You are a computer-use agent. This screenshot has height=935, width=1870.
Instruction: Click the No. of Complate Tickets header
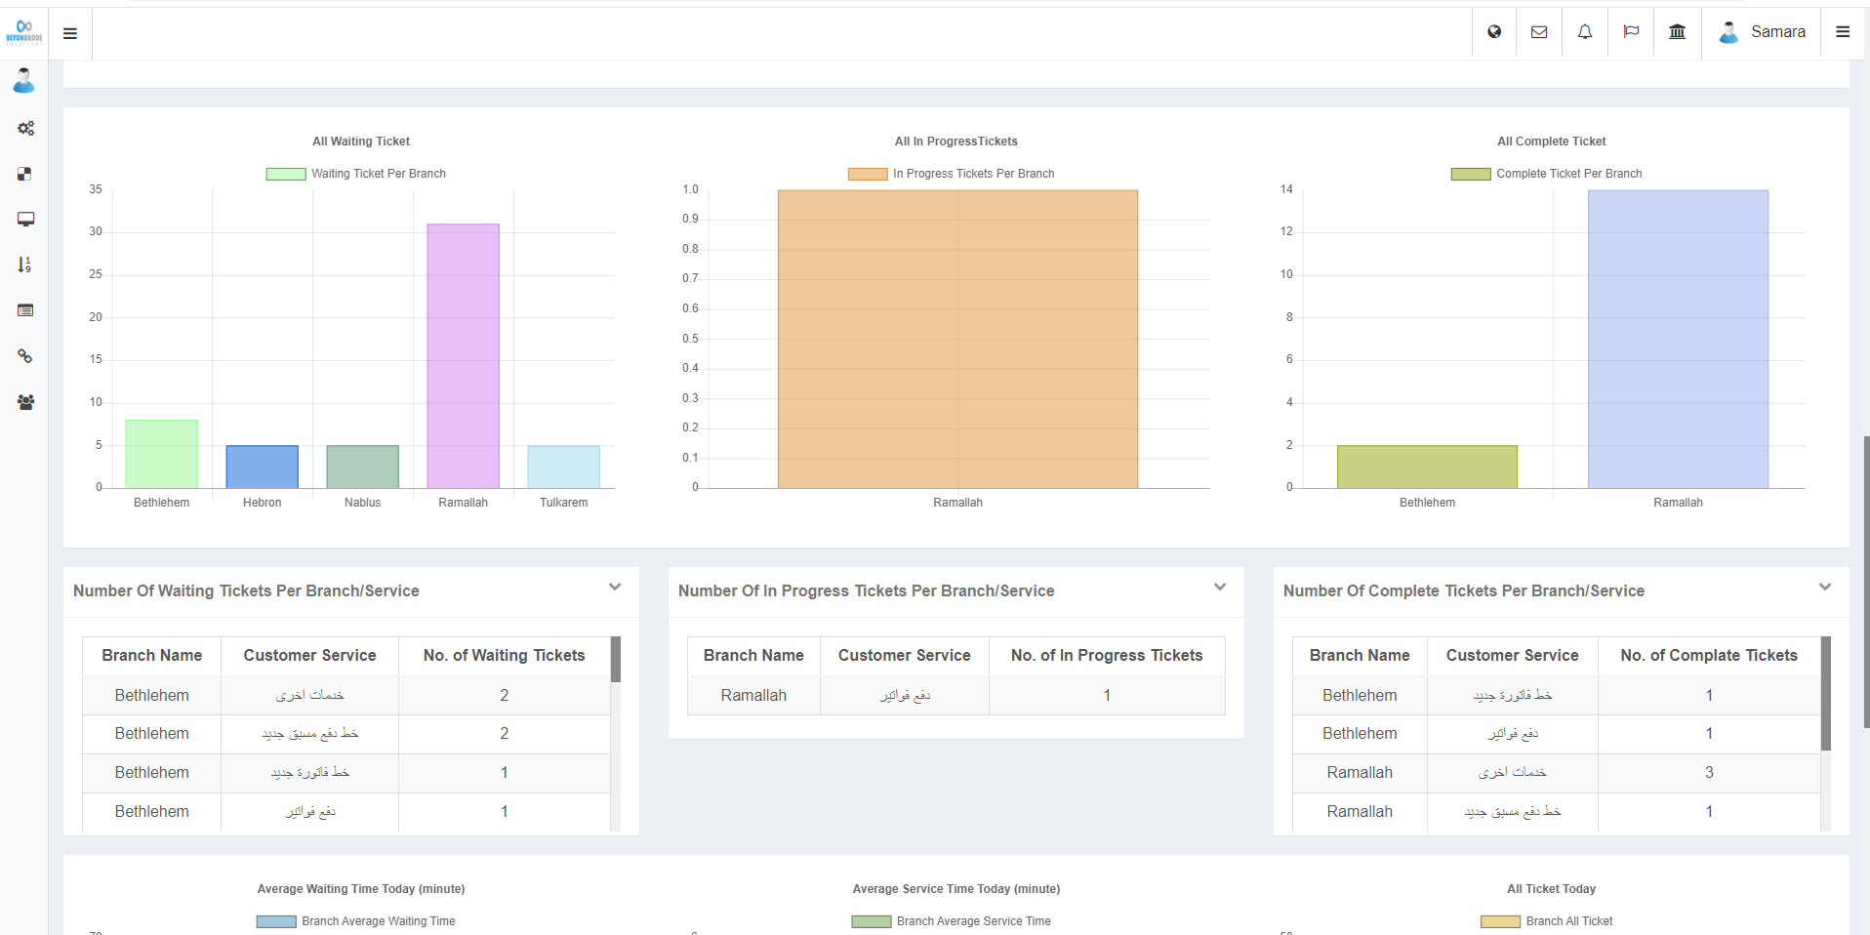click(x=1709, y=656)
